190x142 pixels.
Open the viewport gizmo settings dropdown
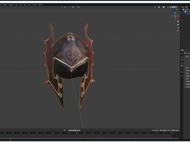click(x=161, y=7)
